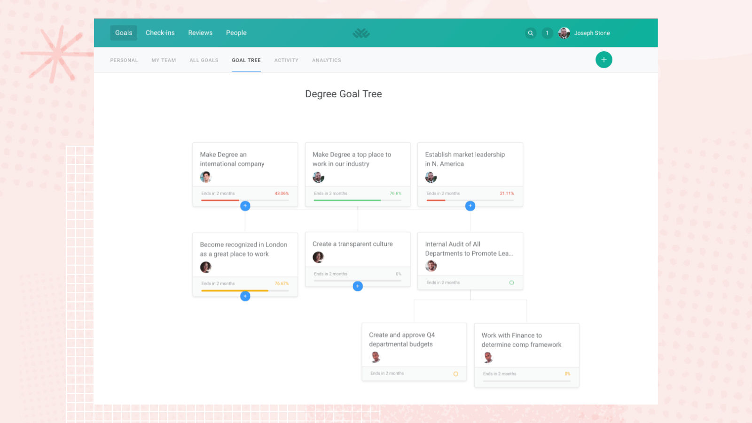Image resolution: width=752 pixels, height=423 pixels.
Task: Switch to the ANALYTICS tab
Action: [x=326, y=60]
